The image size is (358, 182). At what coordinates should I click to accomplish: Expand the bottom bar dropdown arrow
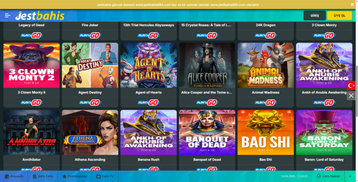pyautogui.click(x=350, y=176)
